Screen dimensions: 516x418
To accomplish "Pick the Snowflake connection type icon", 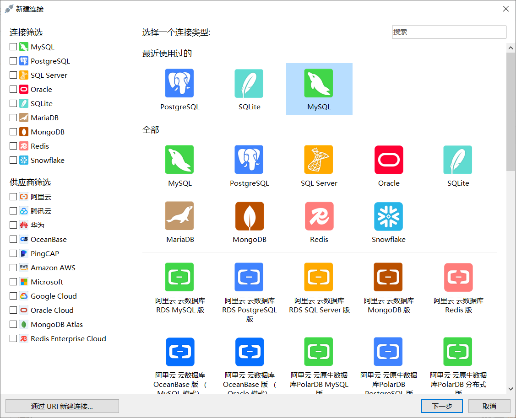I will [x=388, y=216].
